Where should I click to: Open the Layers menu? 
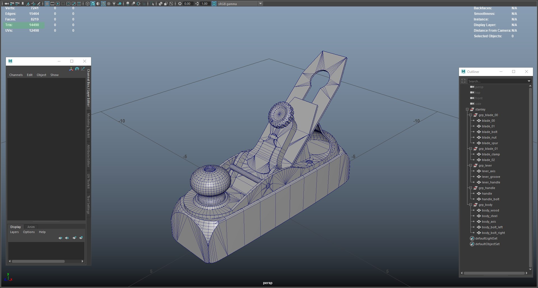point(14,232)
